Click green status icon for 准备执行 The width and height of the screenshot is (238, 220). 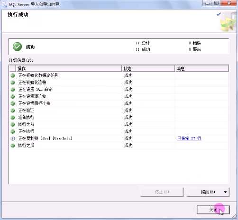click(x=13, y=118)
